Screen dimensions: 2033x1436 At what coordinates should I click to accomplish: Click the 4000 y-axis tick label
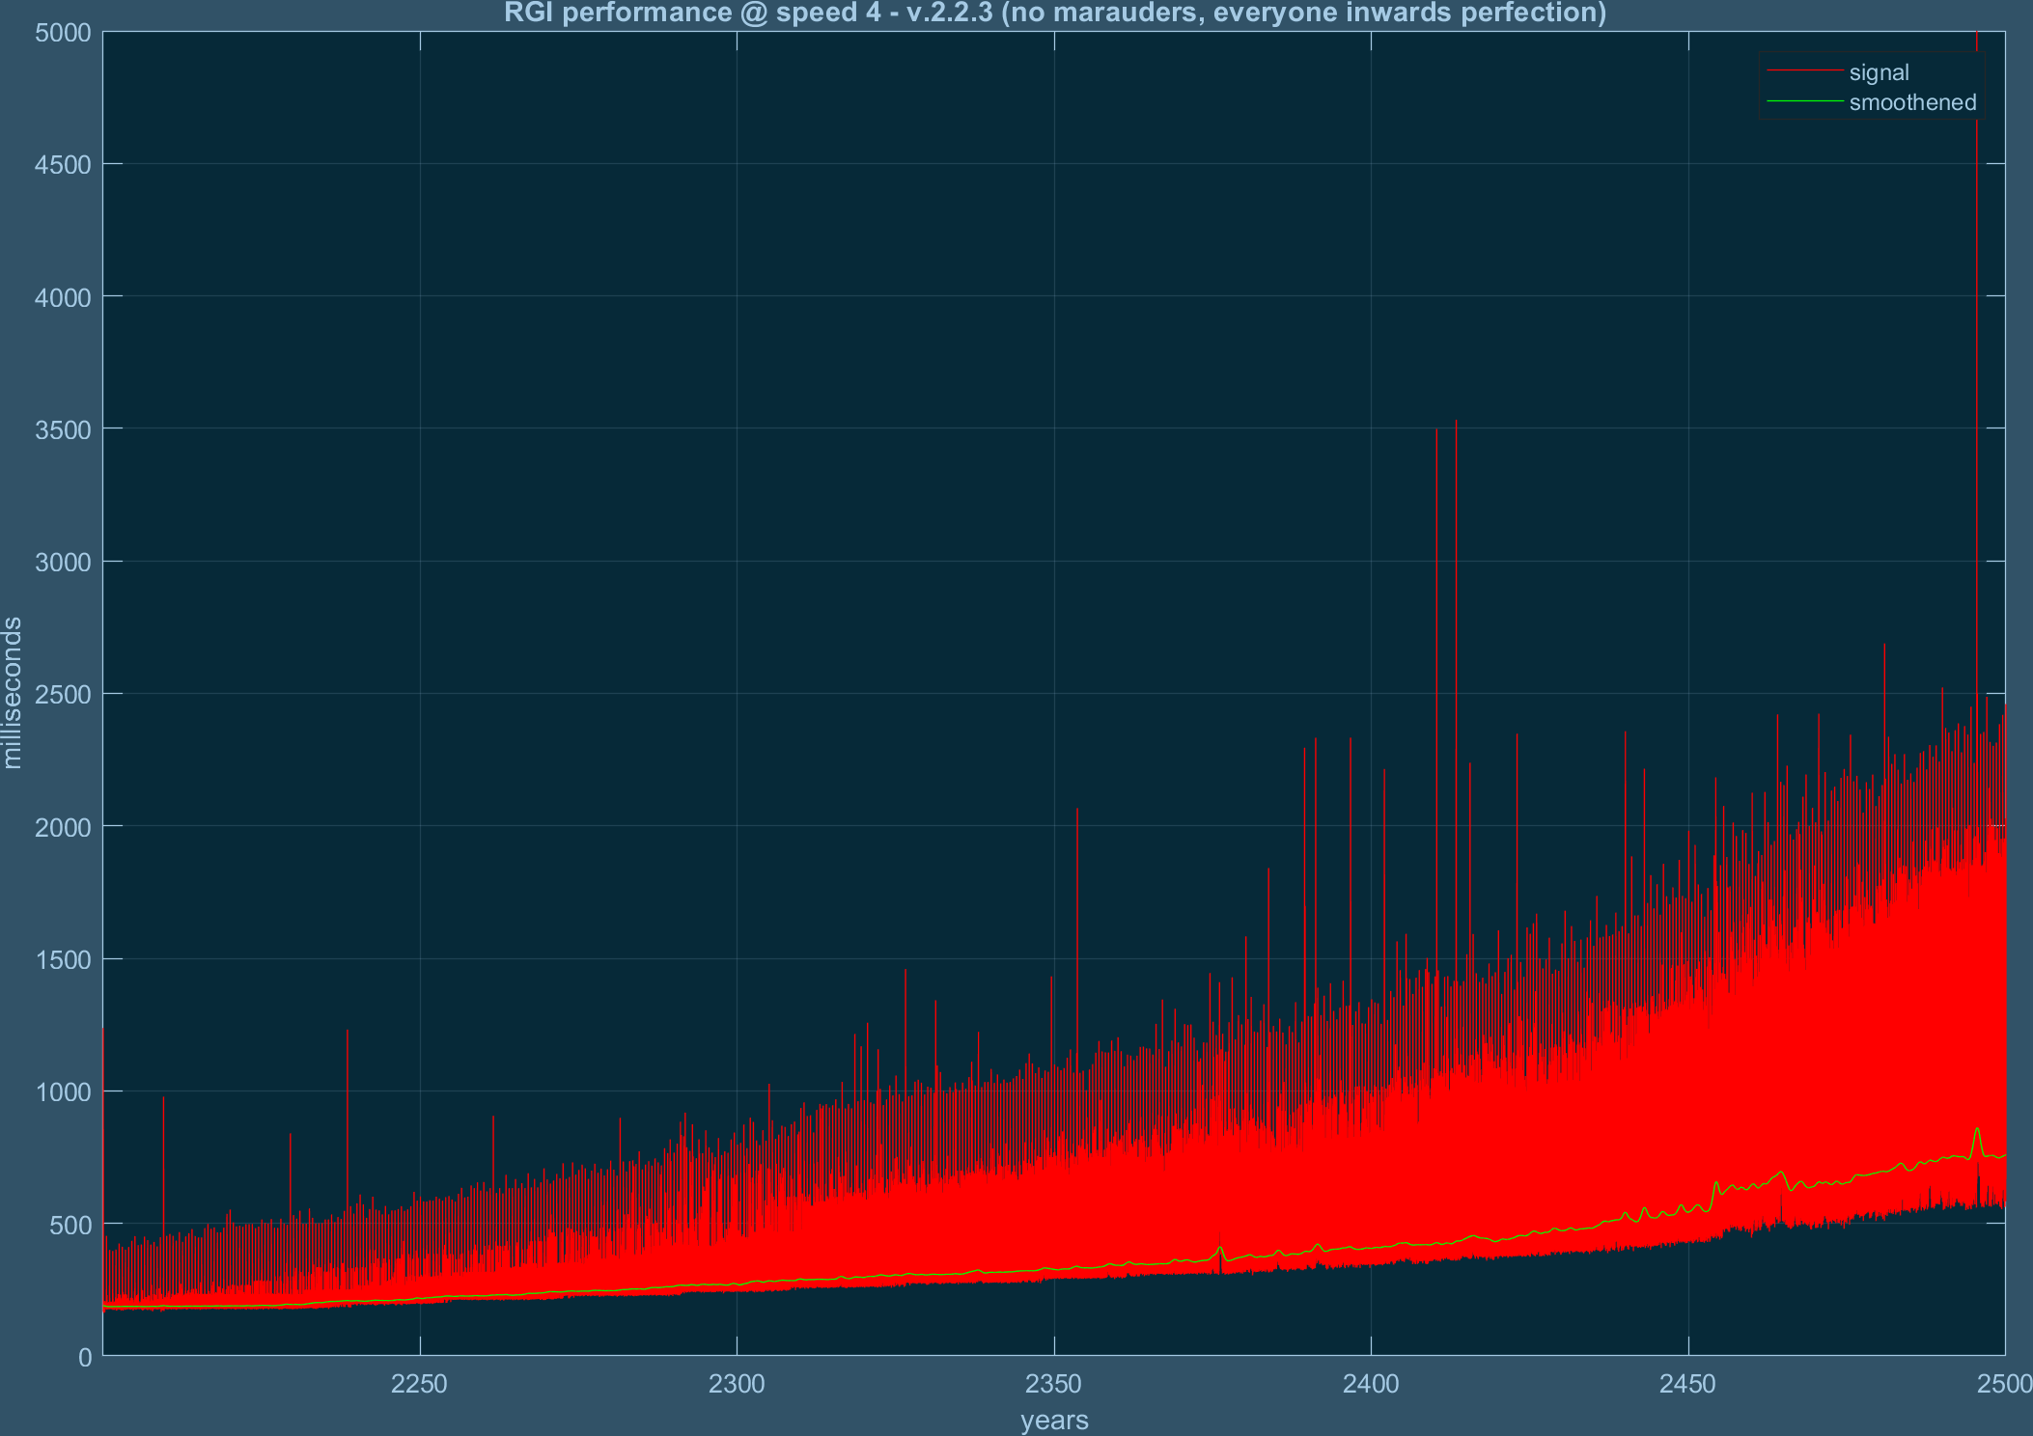coord(63,297)
